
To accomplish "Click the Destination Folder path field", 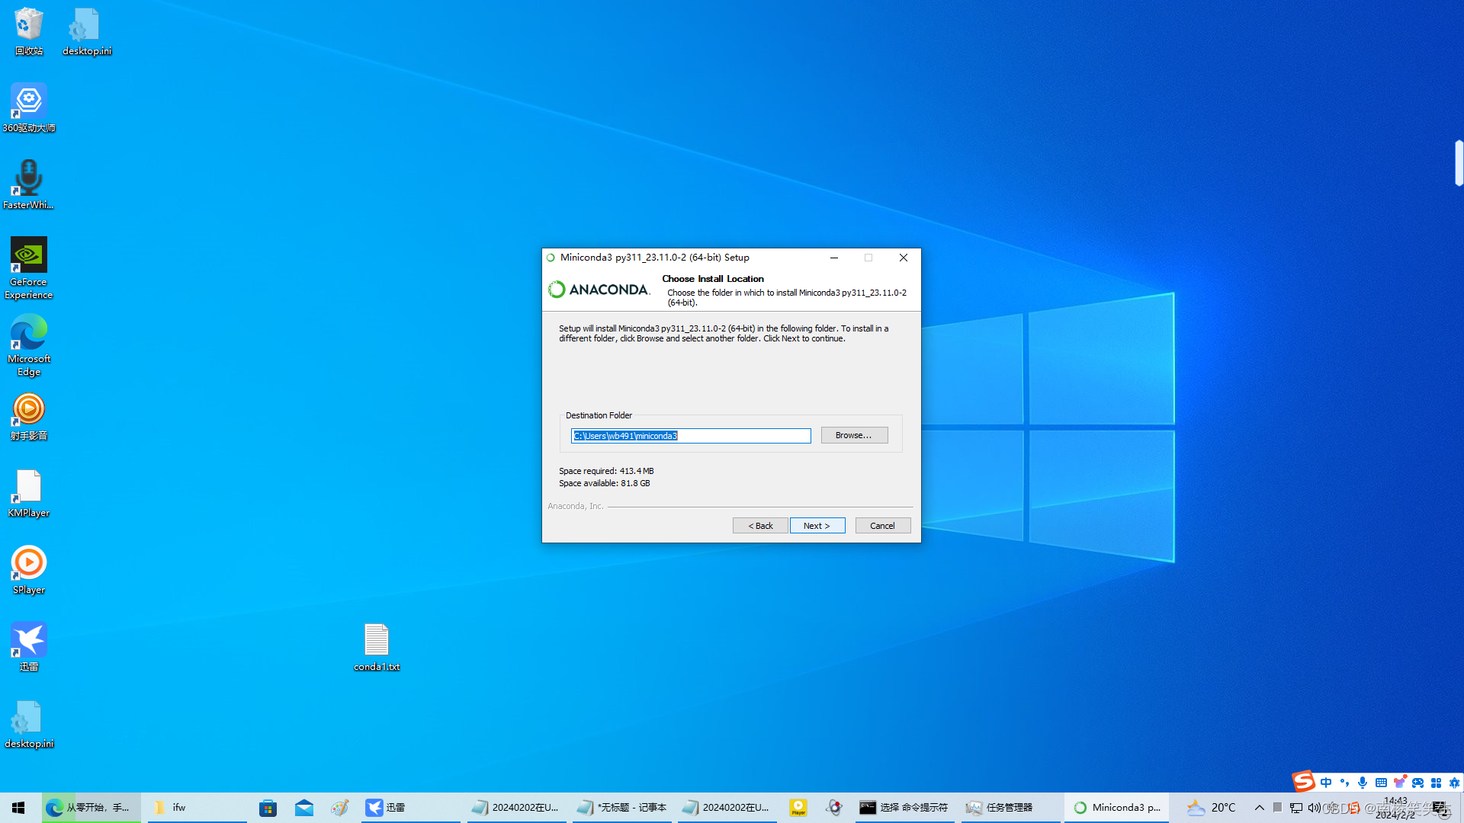I will pos(691,436).
